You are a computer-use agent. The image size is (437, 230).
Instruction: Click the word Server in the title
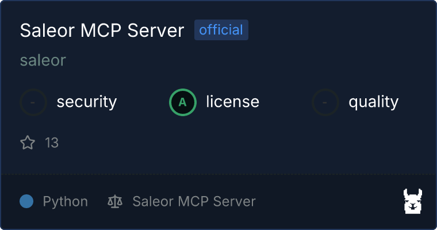[x=156, y=30]
